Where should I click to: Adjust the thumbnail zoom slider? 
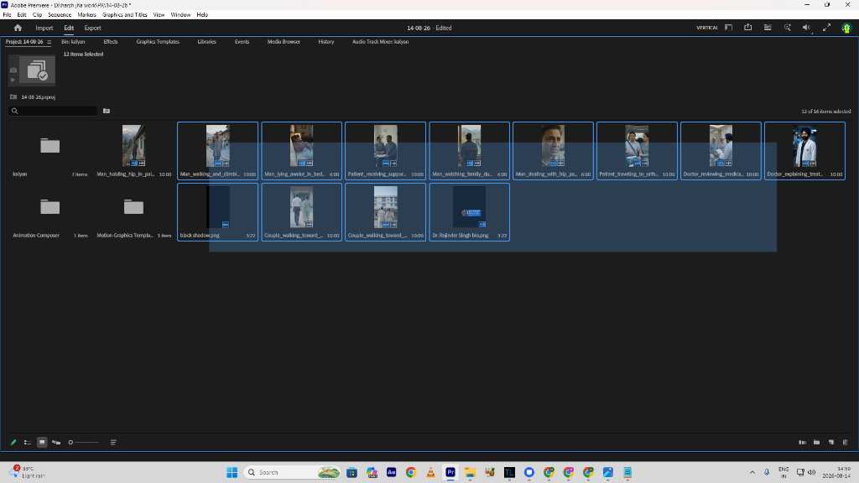point(83,442)
